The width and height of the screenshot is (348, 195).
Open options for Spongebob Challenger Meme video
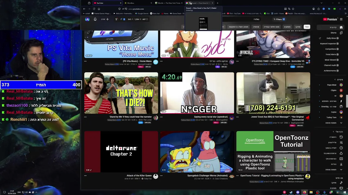coord(161,175)
